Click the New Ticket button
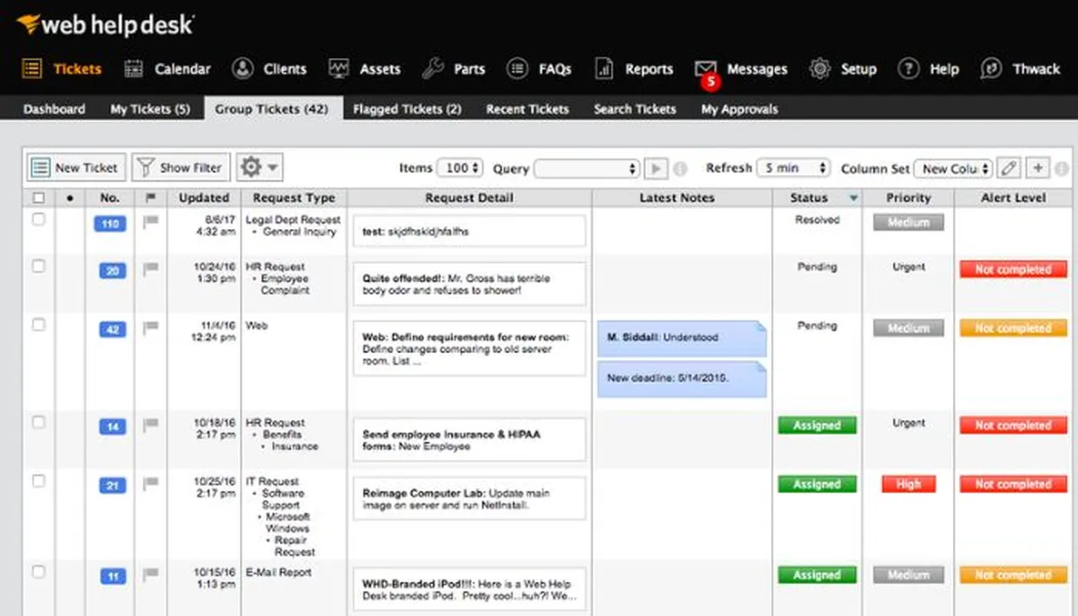The image size is (1078, 616). pyautogui.click(x=76, y=167)
